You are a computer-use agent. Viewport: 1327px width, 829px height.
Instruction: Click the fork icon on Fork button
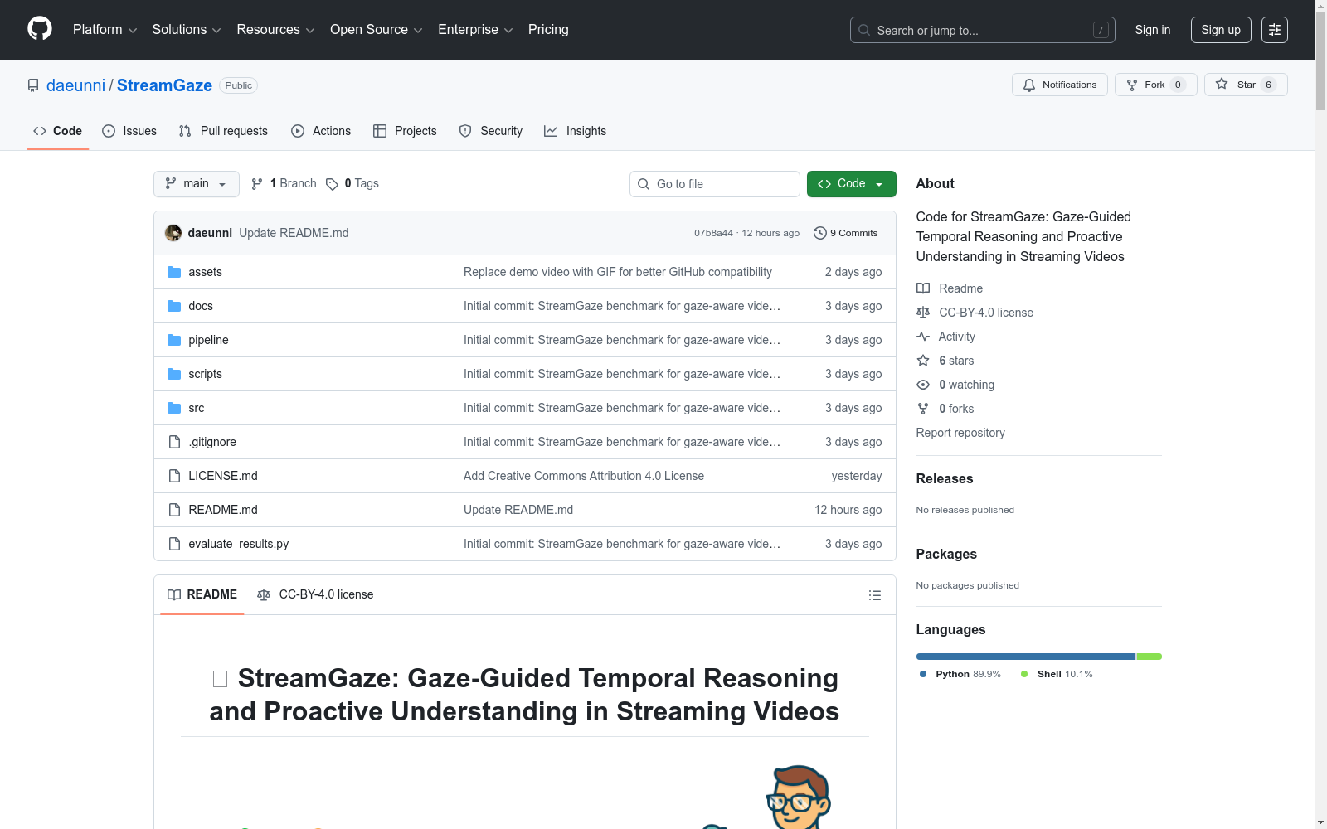1132,85
